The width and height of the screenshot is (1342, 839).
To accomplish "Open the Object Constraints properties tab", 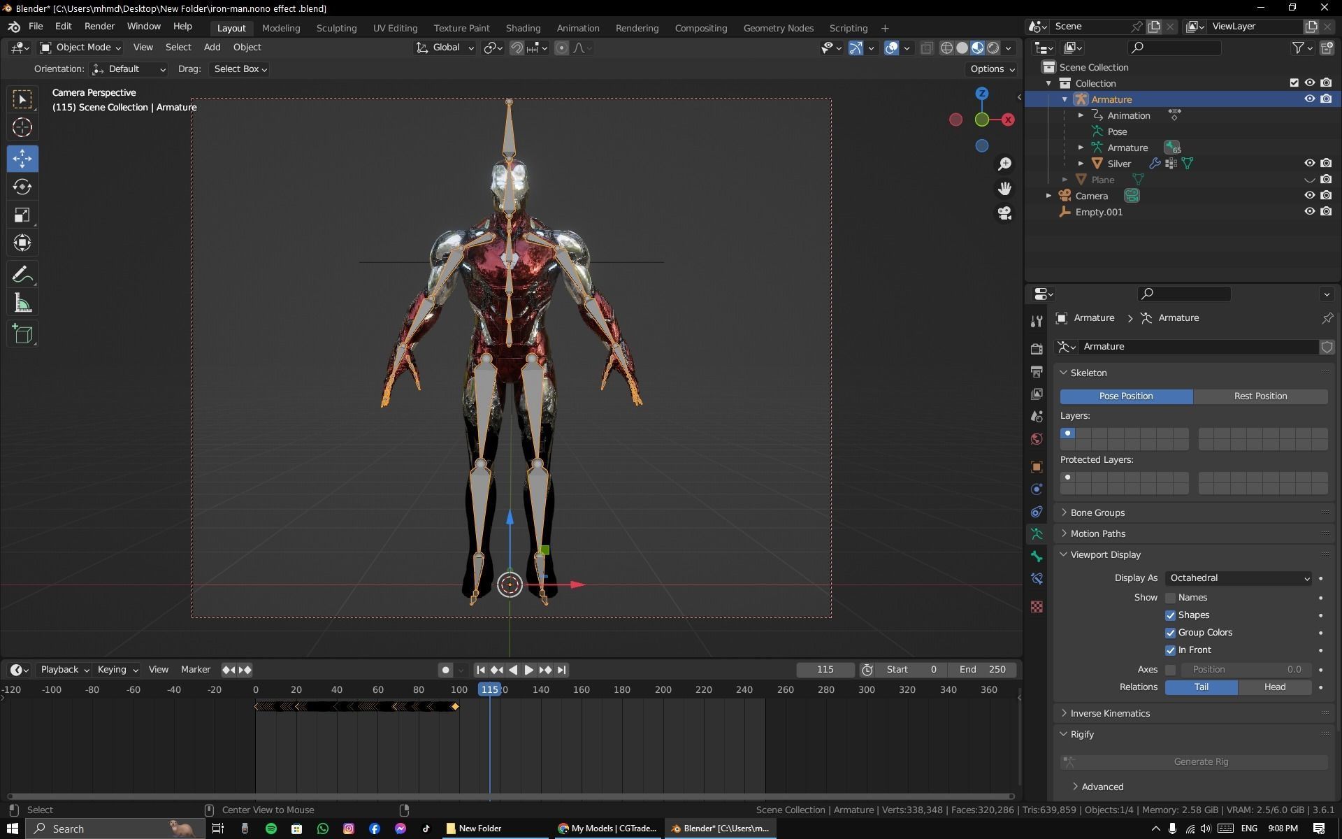I will (x=1037, y=512).
